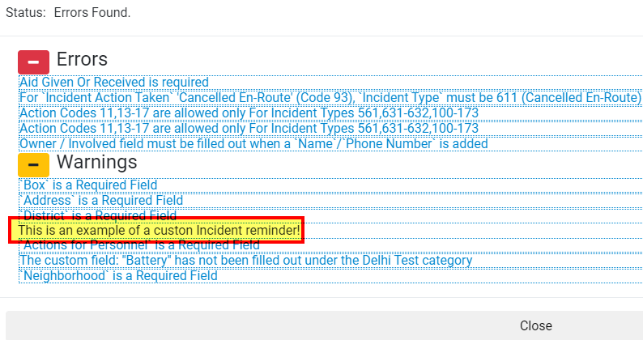The width and height of the screenshot is (643, 340).
Task: Open 'Aid Given Or Received is required' error
Action: pos(114,82)
